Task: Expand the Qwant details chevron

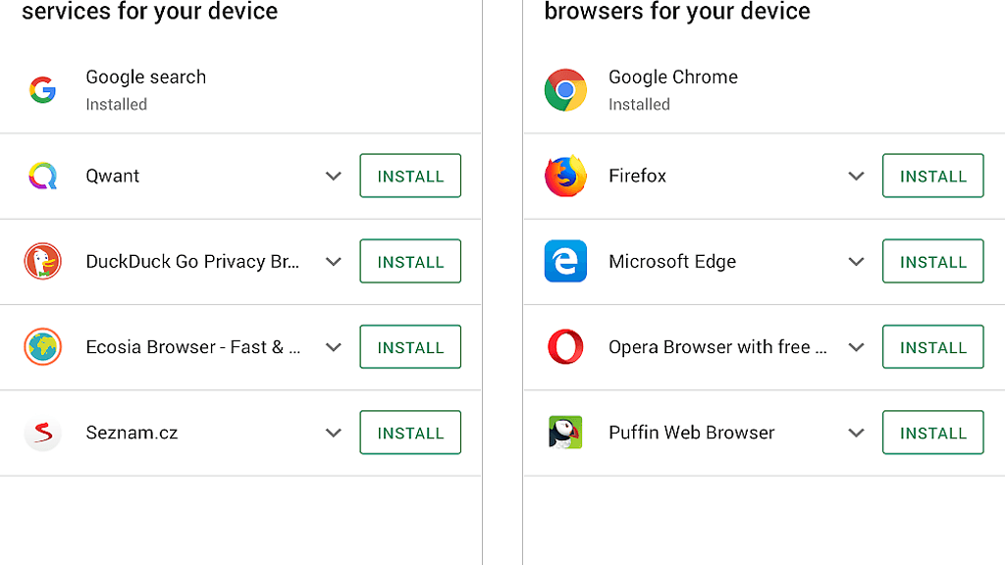Action: pyautogui.click(x=334, y=177)
